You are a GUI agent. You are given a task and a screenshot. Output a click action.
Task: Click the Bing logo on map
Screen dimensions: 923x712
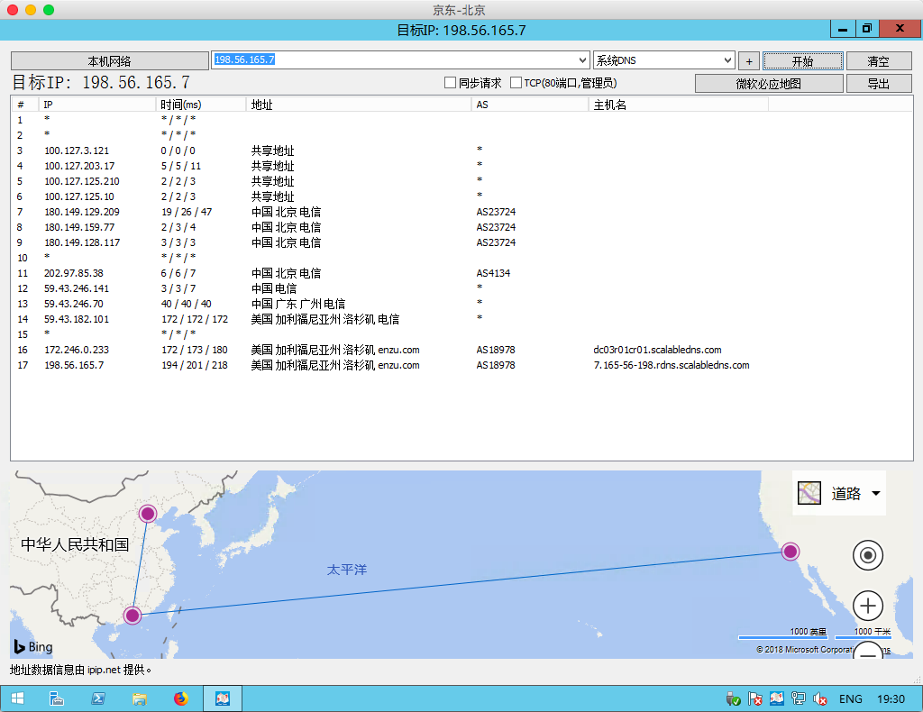click(33, 647)
